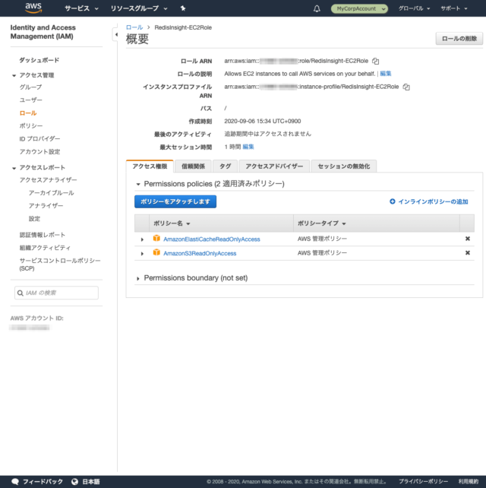Image resolution: width=486 pixels, height=488 pixels.
Task: Select the アクセス権限 tab
Action: (x=150, y=166)
